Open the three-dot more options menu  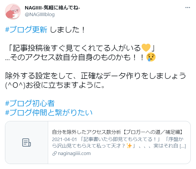tap(188, 8)
